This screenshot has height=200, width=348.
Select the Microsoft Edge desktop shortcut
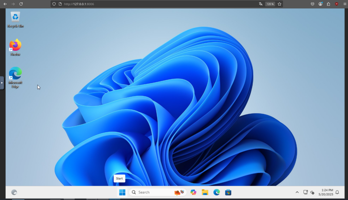coord(15,78)
